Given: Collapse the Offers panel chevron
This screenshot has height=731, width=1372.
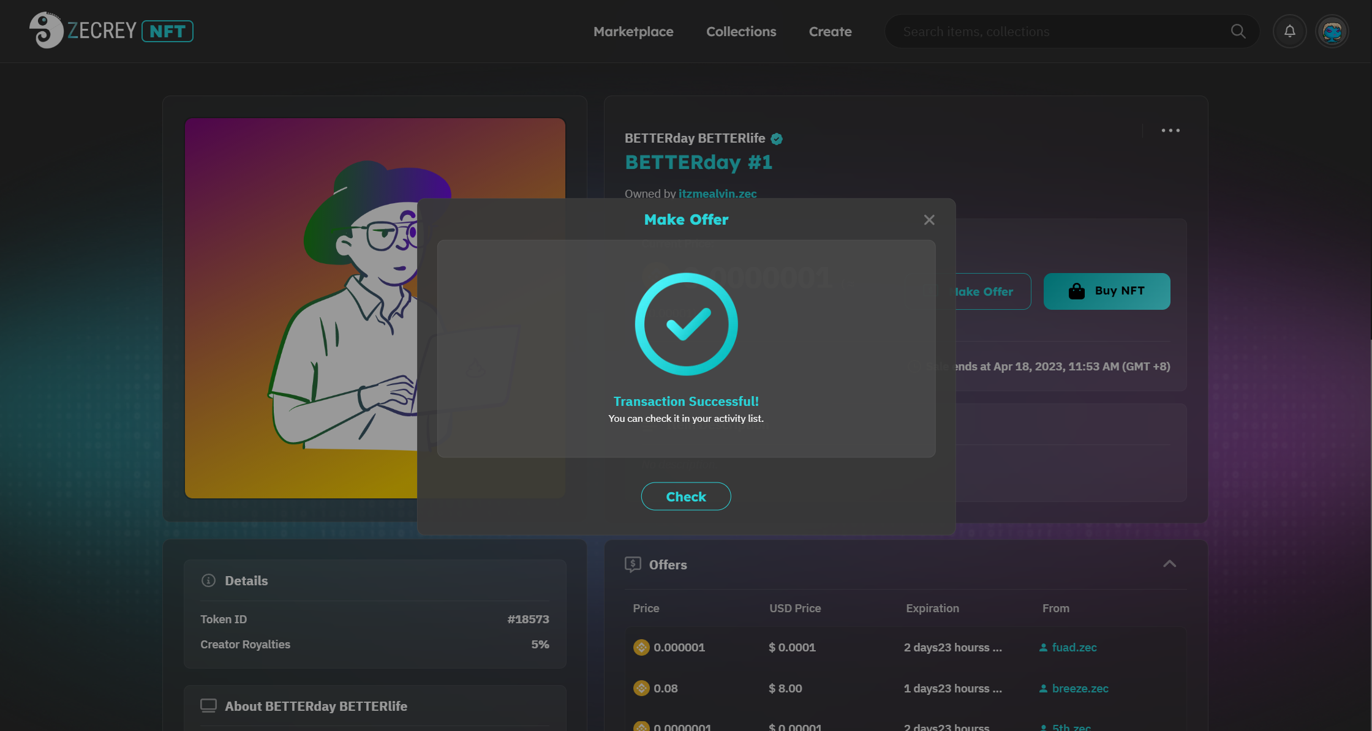Looking at the screenshot, I should (x=1169, y=564).
